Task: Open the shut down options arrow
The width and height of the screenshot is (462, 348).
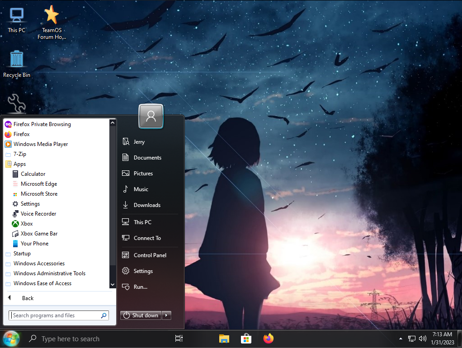Action: [166, 315]
